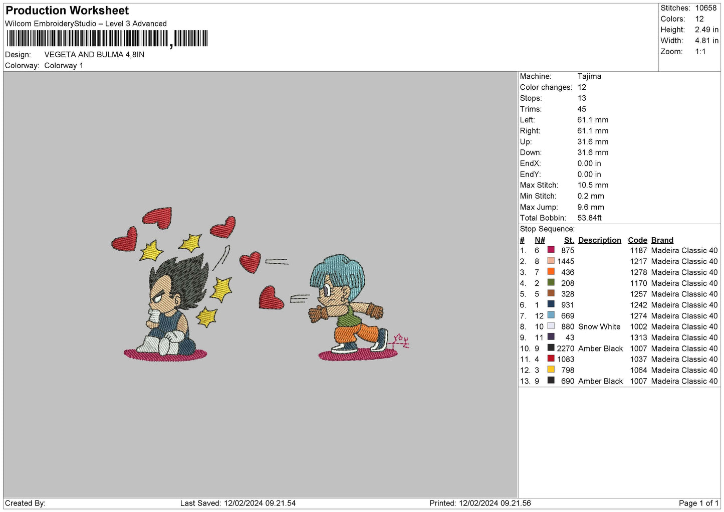Click the Max Stitch value 10.5 mm
Screen dimensions: 724x512
(x=593, y=185)
